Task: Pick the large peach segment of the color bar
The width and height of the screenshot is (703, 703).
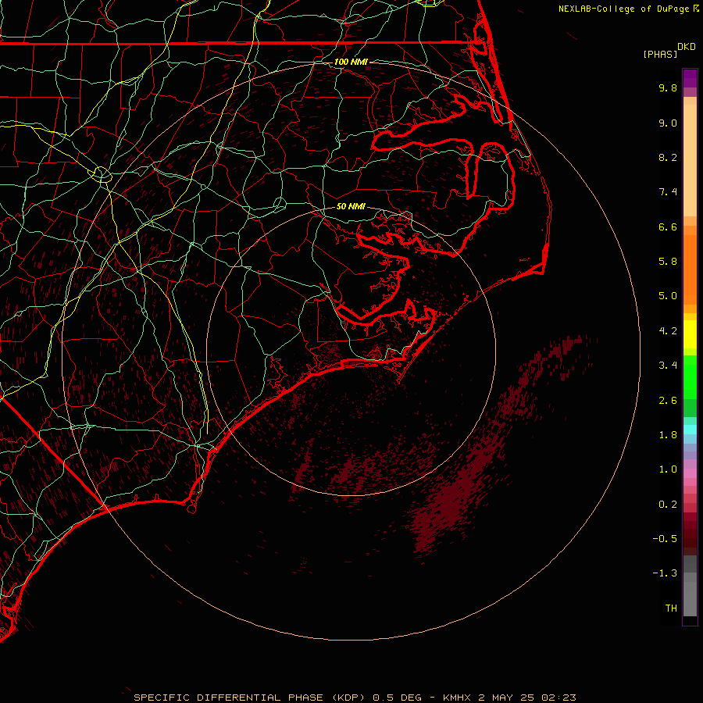Action: pos(690,160)
